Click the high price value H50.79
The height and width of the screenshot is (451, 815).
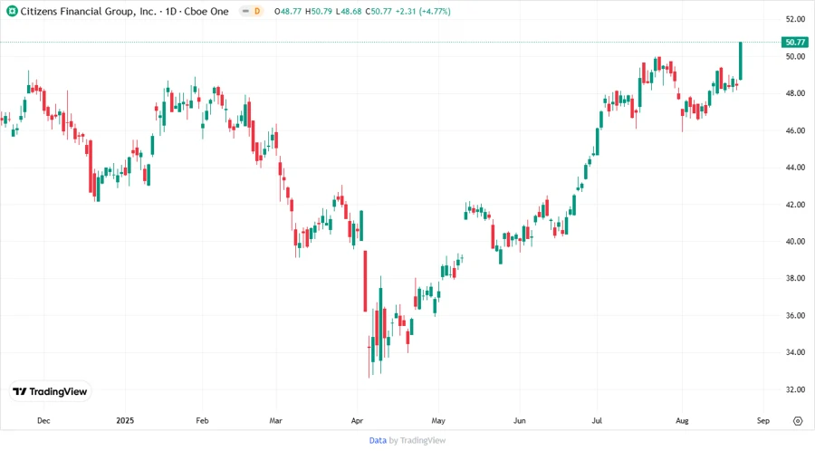[x=318, y=11]
